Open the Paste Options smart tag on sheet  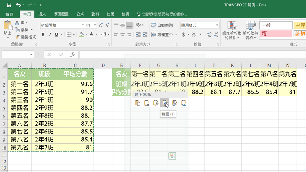click(x=172, y=156)
